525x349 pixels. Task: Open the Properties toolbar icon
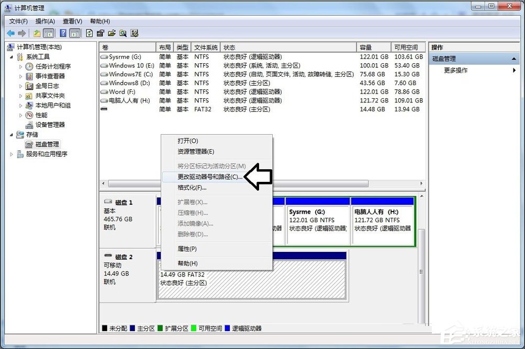(100, 32)
